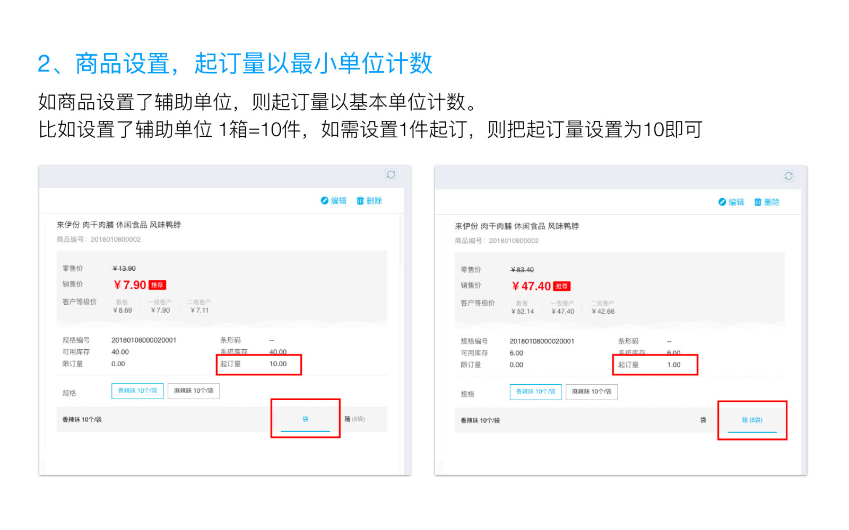Click 删除 trash icon in right panel
Screen dimensions: 849x530
[x=758, y=202]
